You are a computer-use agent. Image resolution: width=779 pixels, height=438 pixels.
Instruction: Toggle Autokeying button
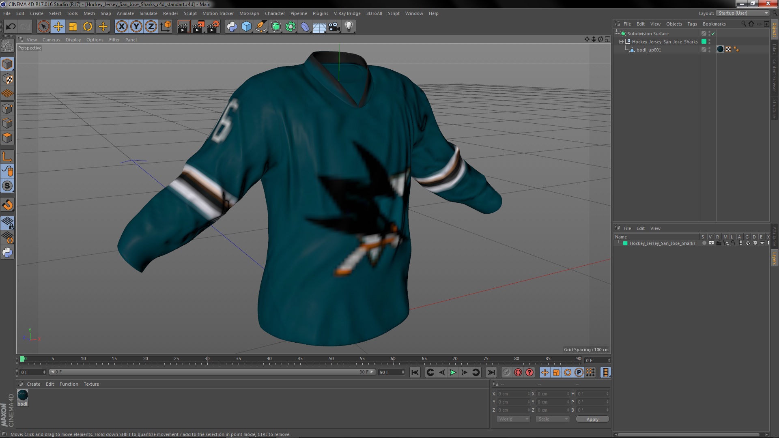(518, 372)
